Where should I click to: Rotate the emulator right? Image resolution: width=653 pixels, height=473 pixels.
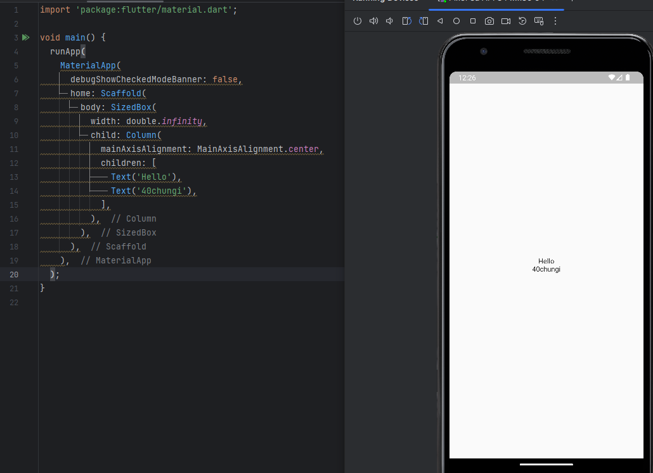pos(423,21)
